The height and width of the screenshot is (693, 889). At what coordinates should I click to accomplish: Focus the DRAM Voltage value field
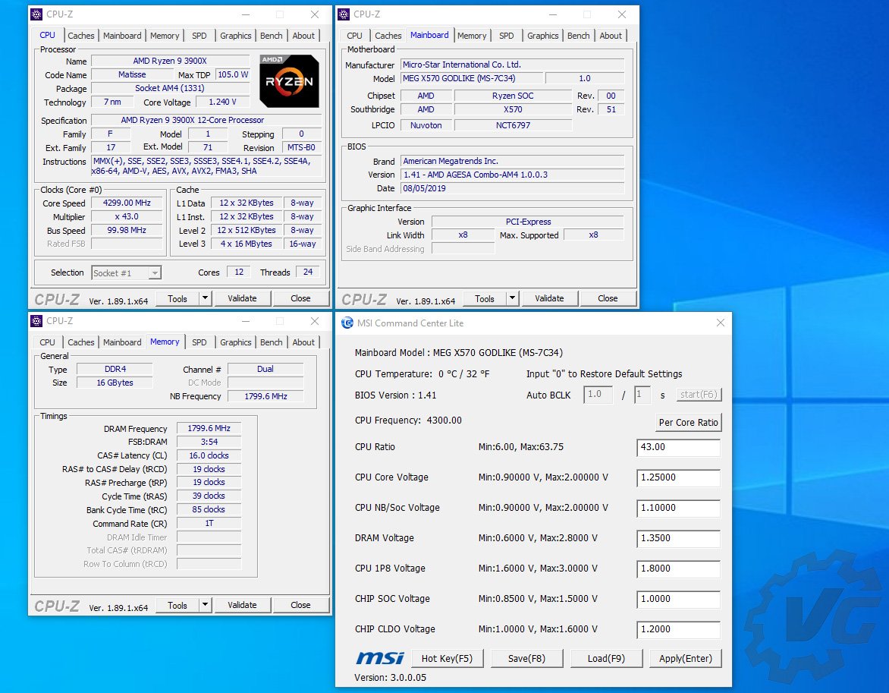click(x=677, y=538)
